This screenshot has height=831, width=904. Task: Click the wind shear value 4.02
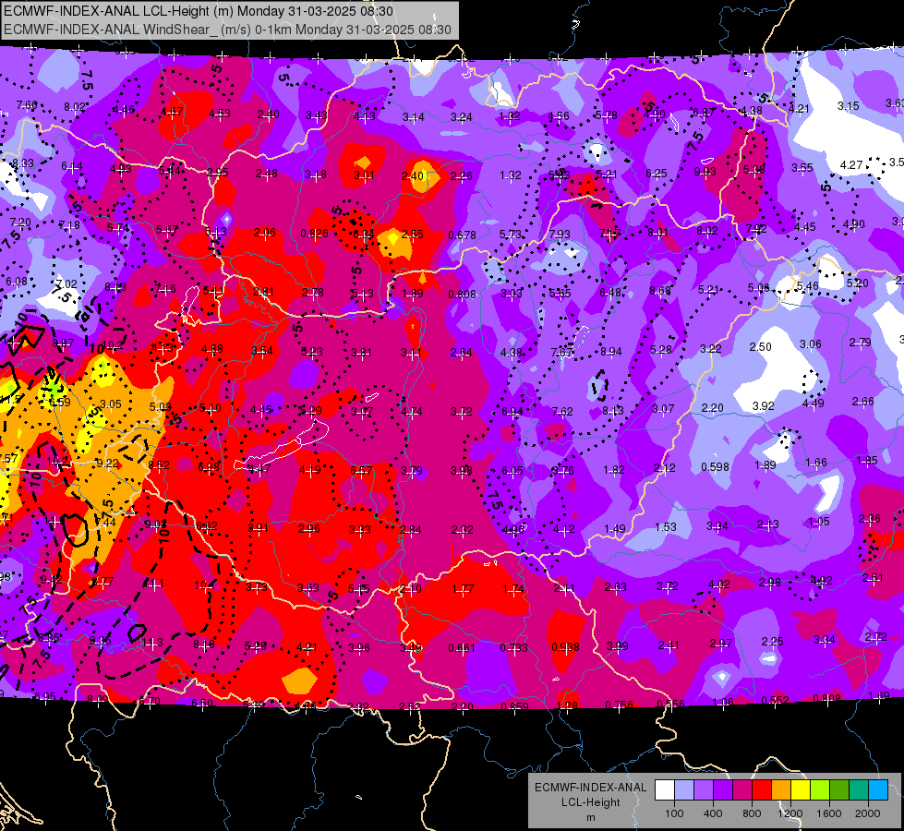click(718, 584)
